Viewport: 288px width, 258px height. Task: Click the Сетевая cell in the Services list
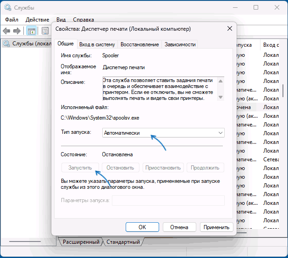(x=271, y=159)
